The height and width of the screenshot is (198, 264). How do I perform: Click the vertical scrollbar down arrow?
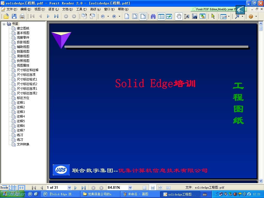[261, 181]
